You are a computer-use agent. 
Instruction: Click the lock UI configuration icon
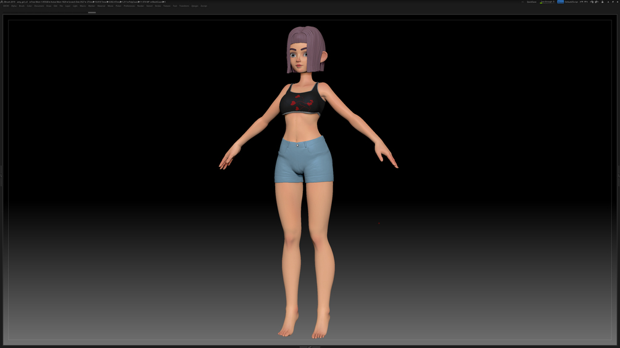602,2
